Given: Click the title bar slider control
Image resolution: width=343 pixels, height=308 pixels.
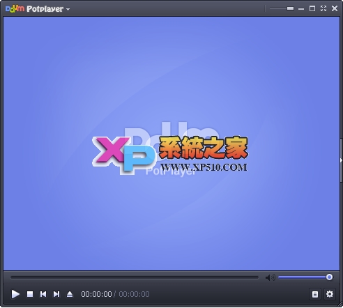Looking at the screenshot, I should pyautogui.click(x=282, y=8).
